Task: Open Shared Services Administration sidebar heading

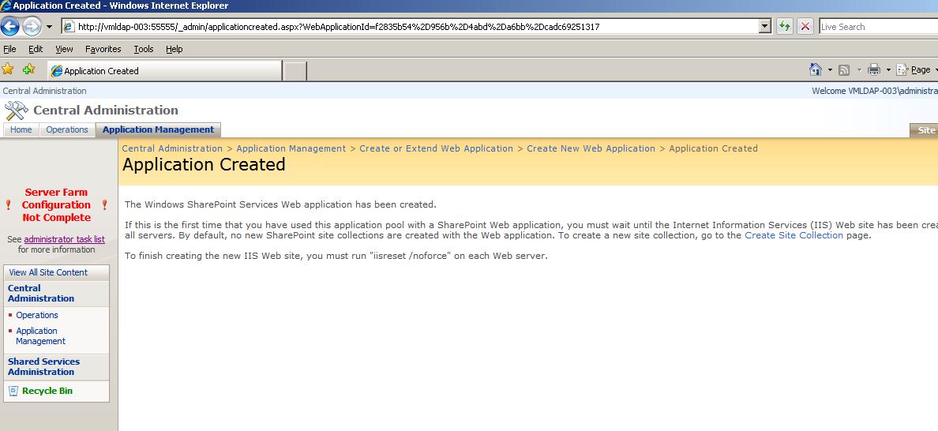Action: tap(43, 366)
